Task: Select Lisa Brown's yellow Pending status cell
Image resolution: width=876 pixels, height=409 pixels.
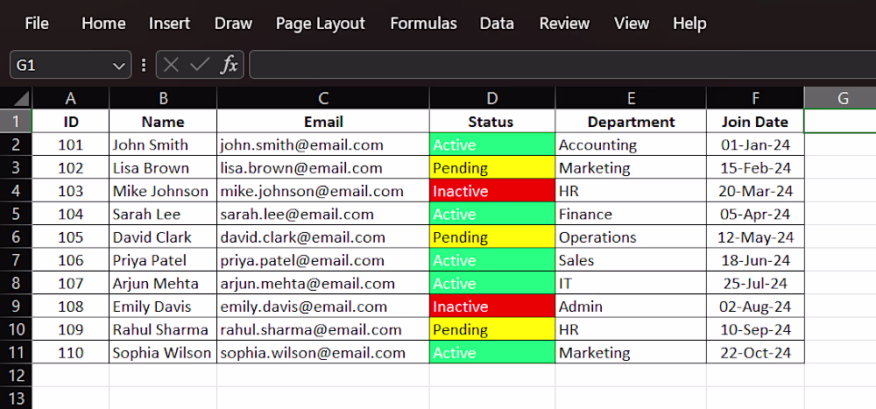Action: pyautogui.click(x=492, y=167)
